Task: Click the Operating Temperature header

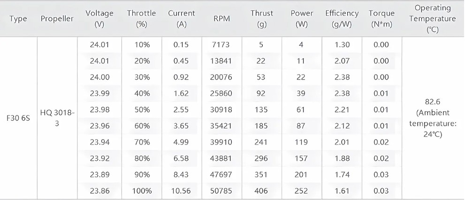Action: (433, 19)
